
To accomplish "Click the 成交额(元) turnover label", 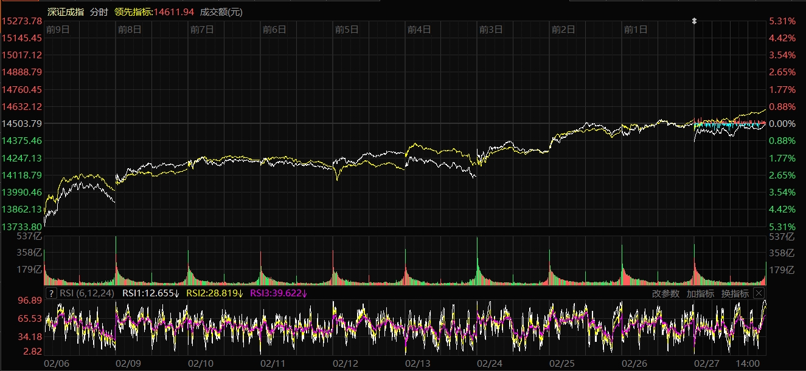I will (x=221, y=12).
